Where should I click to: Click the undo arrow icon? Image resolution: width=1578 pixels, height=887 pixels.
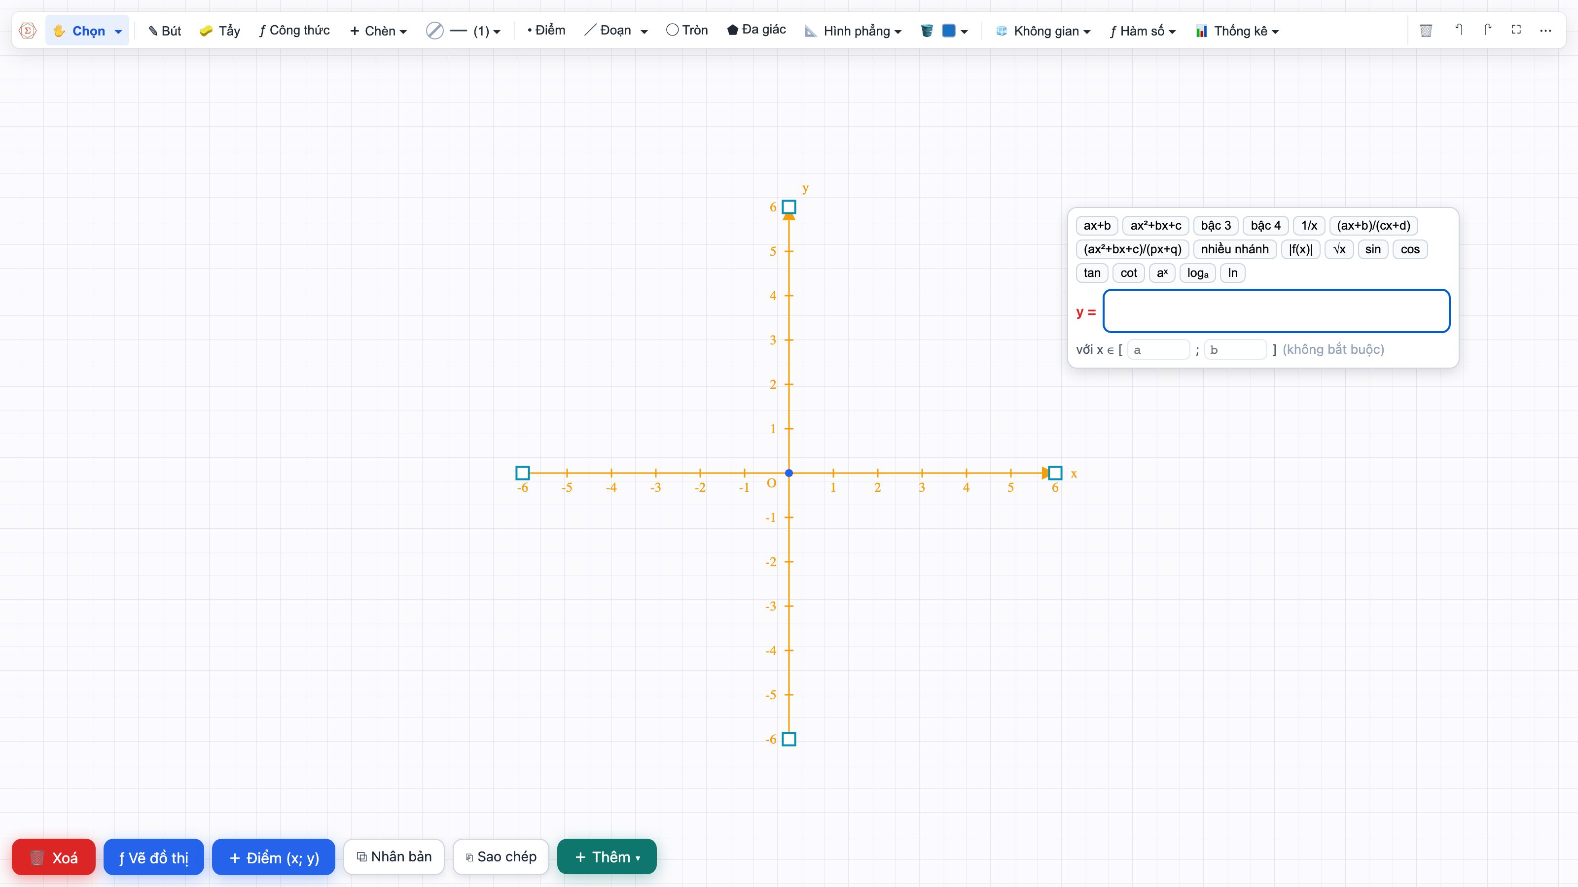tap(1459, 30)
